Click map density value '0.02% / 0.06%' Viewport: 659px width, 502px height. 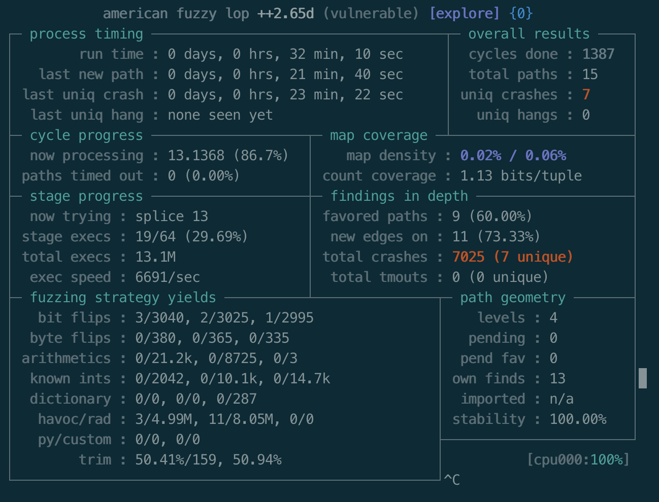(x=513, y=156)
